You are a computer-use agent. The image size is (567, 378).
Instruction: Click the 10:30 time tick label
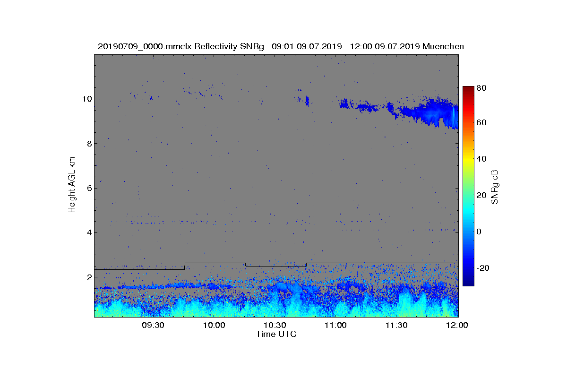click(275, 325)
